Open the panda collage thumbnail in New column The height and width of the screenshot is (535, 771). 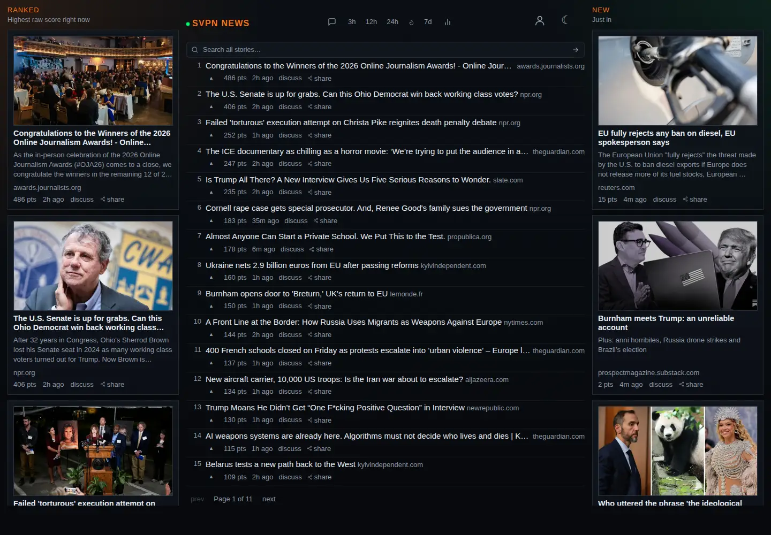[x=677, y=451]
